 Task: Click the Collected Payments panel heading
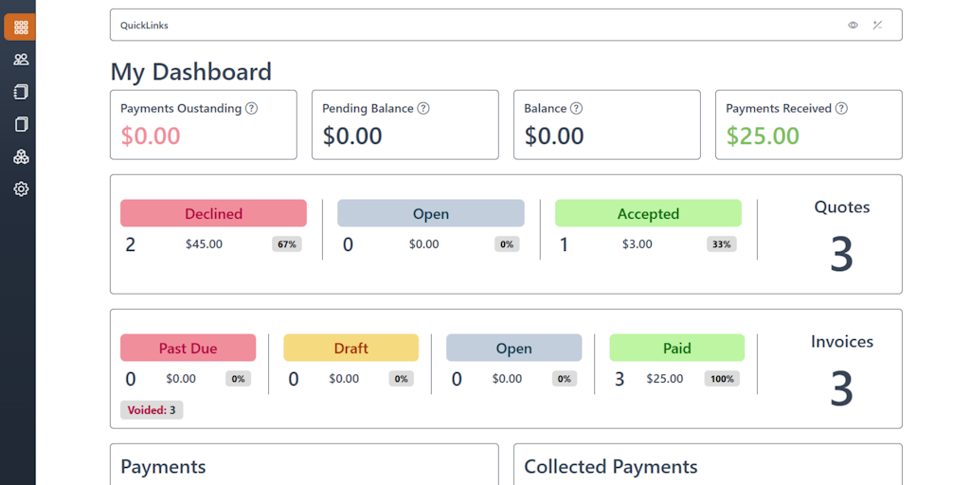pyautogui.click(x=611, y=466)
